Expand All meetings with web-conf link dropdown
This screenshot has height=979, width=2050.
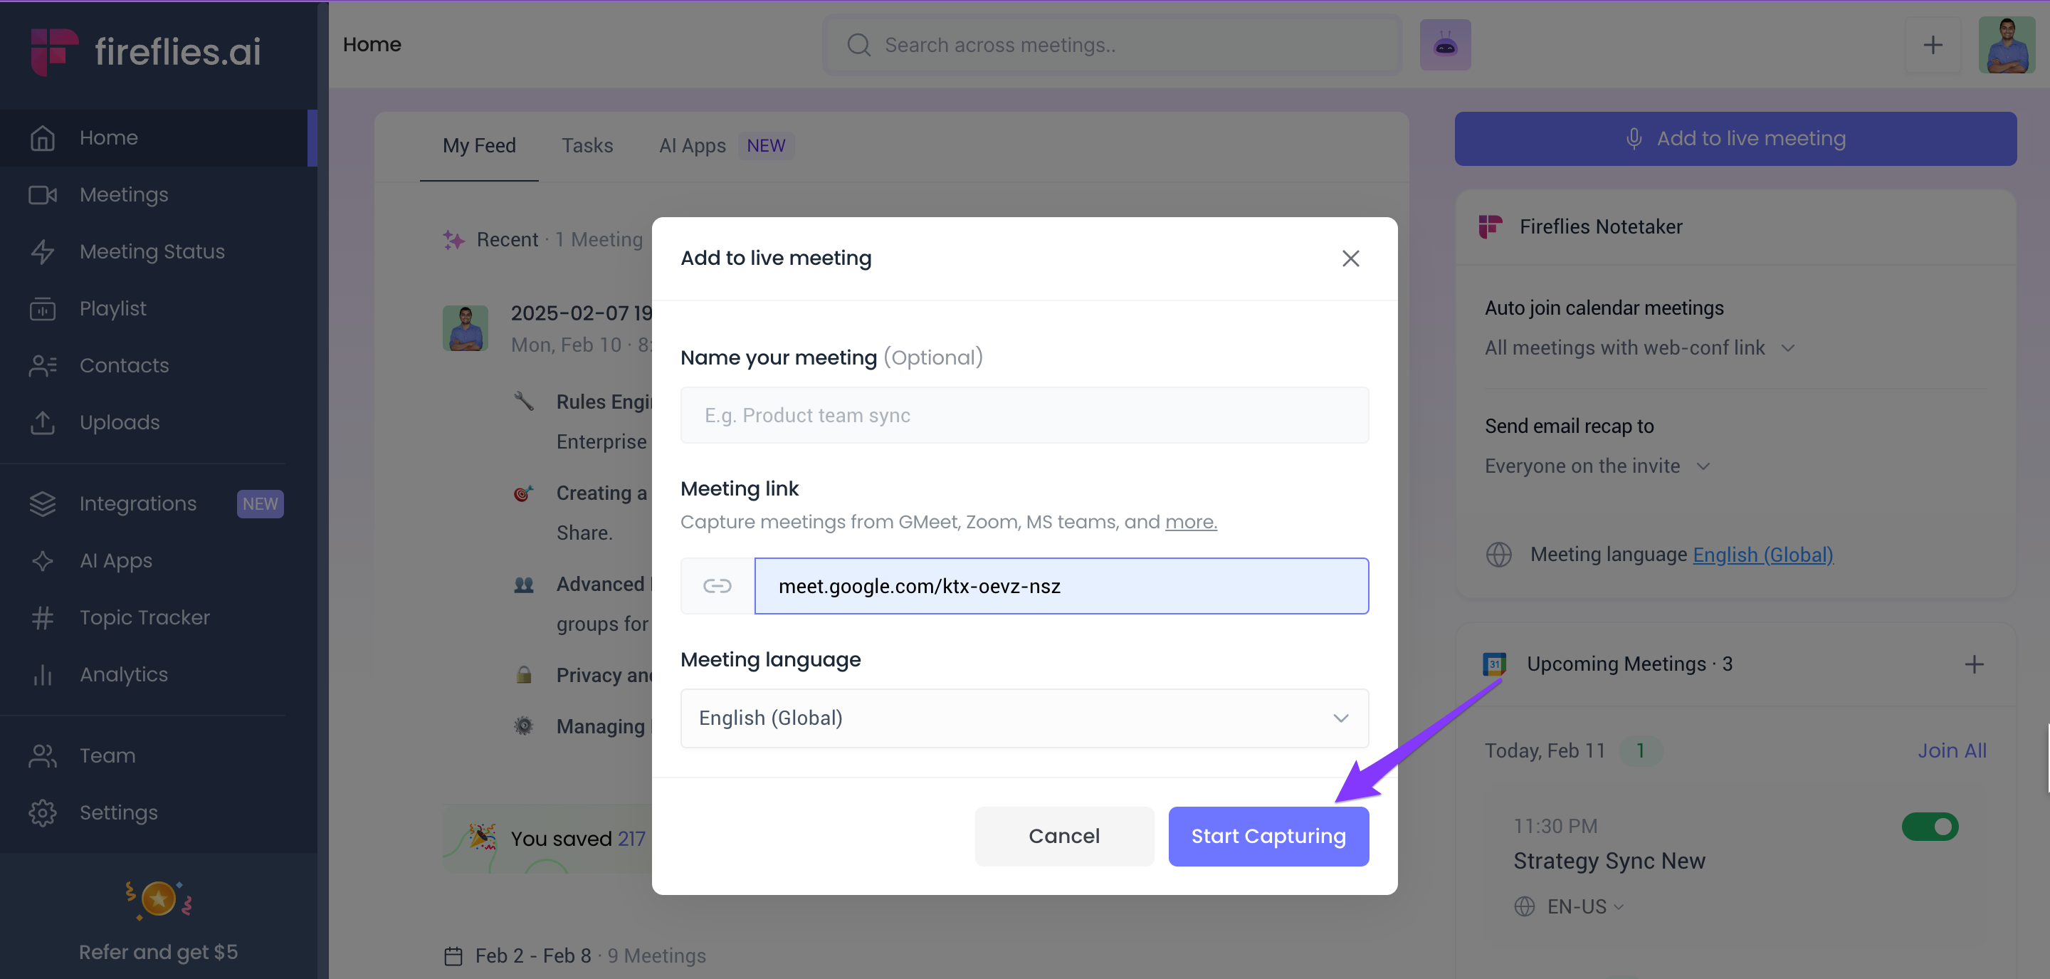[x=1640, y=349]
